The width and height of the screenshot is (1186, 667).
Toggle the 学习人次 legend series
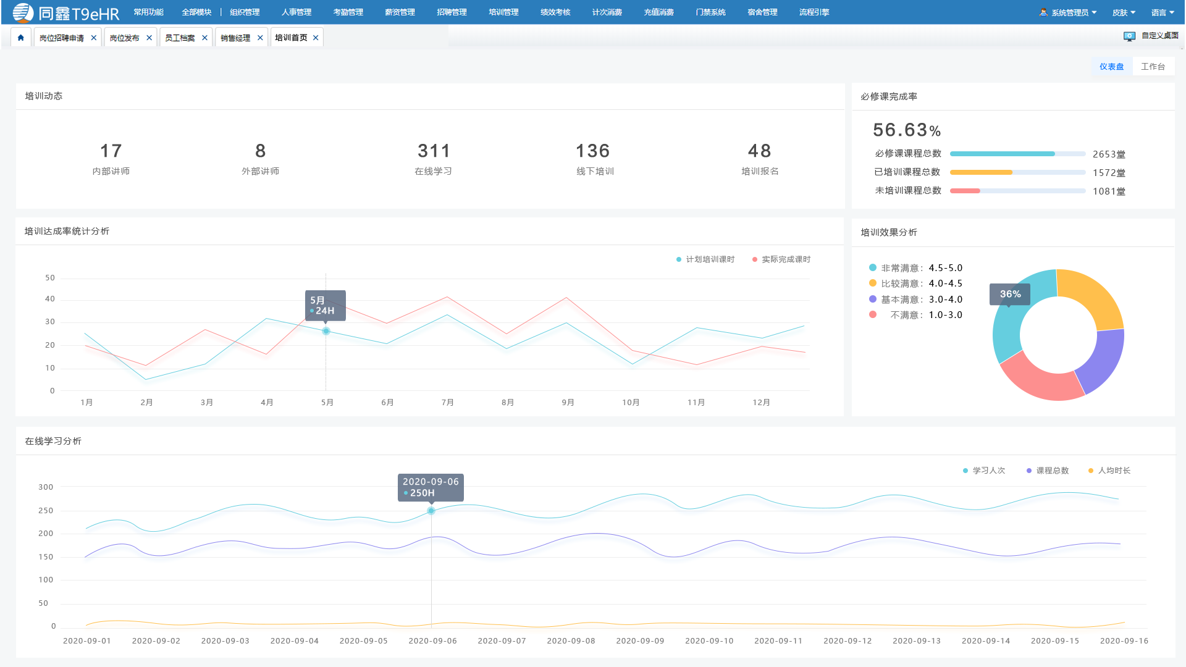point(984,471)
